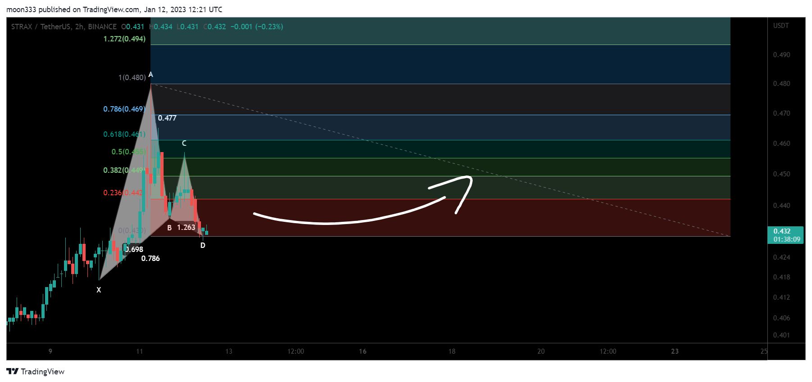Image resolution: width=812 pixels, height=382 pixels.
Task: Click the published-on TradingView.com caption
Action: tap(114, 9)
